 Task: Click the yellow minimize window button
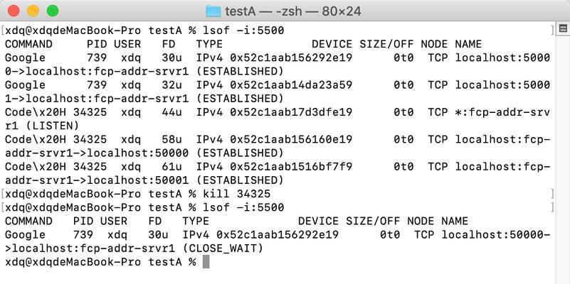(33, 11)
